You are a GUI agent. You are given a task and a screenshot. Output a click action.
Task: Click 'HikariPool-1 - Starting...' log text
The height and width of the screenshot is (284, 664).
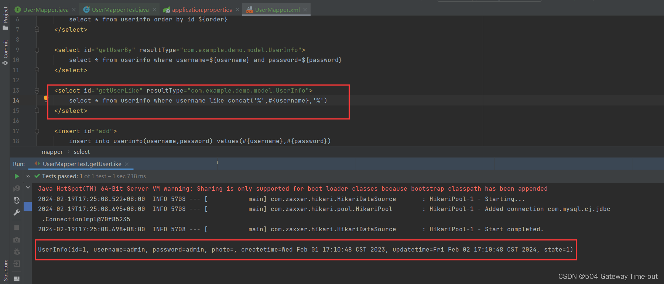point(477,199)
